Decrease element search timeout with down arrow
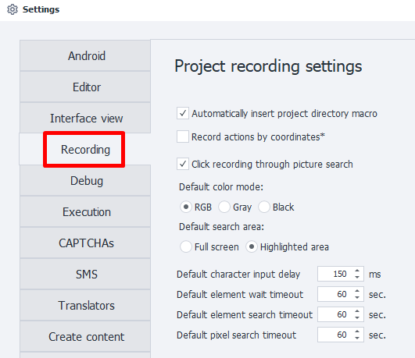Image resolution: width=415 pixels, height=358 pixels. pyautogui.click(x=357, y=317)
